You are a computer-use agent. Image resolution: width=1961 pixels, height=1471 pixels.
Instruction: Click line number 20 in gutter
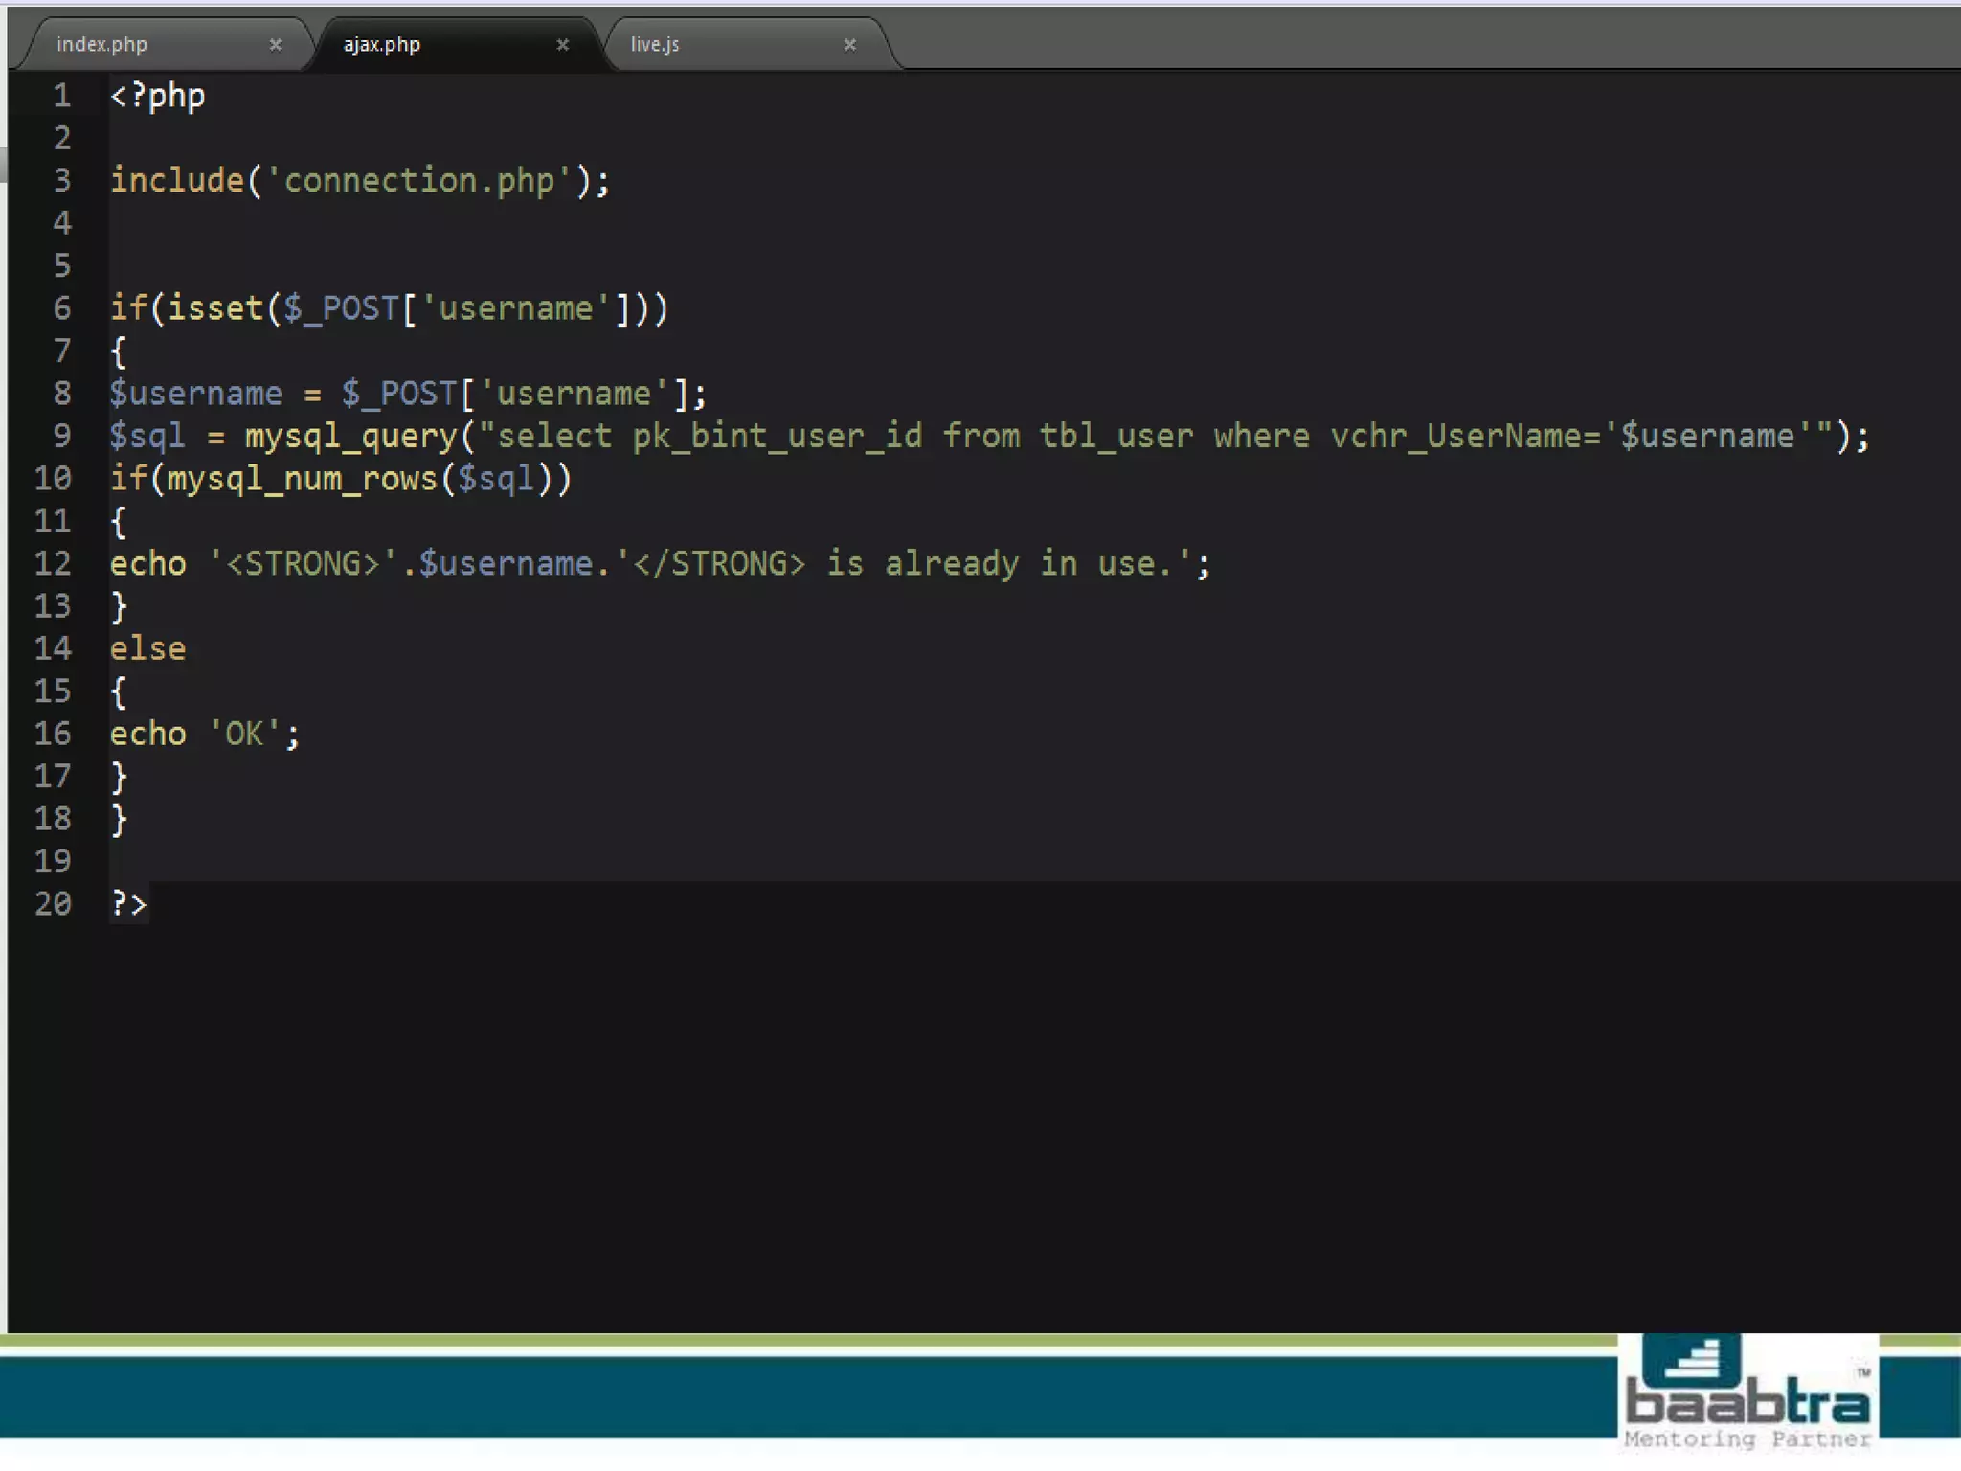(x=54, y=904)
